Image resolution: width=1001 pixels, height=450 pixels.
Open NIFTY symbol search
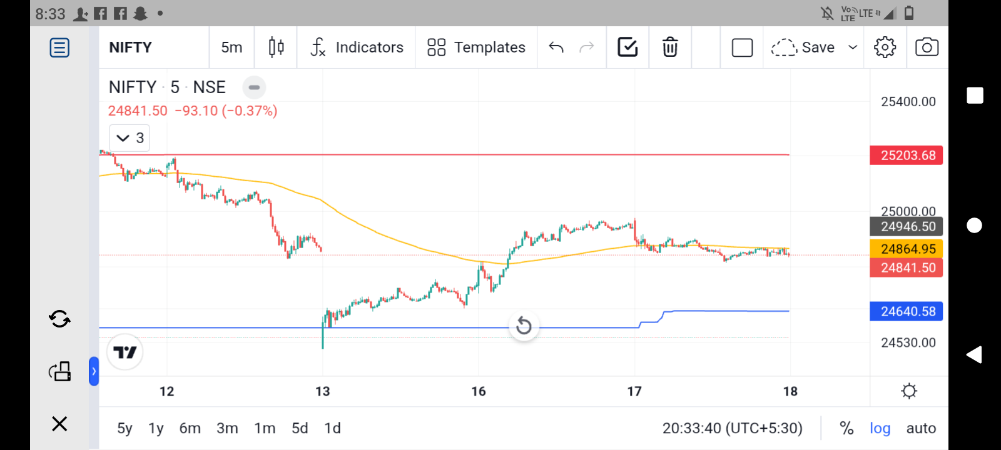tap(130, 47)
